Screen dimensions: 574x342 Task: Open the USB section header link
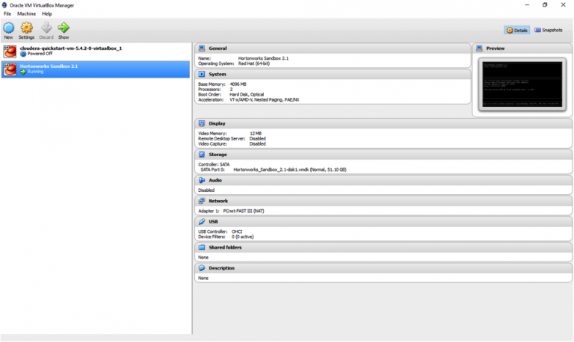click(213, 222)
